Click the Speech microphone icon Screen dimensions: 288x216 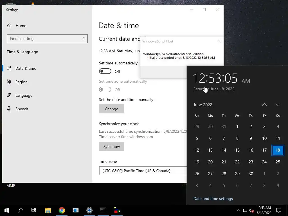9,109
